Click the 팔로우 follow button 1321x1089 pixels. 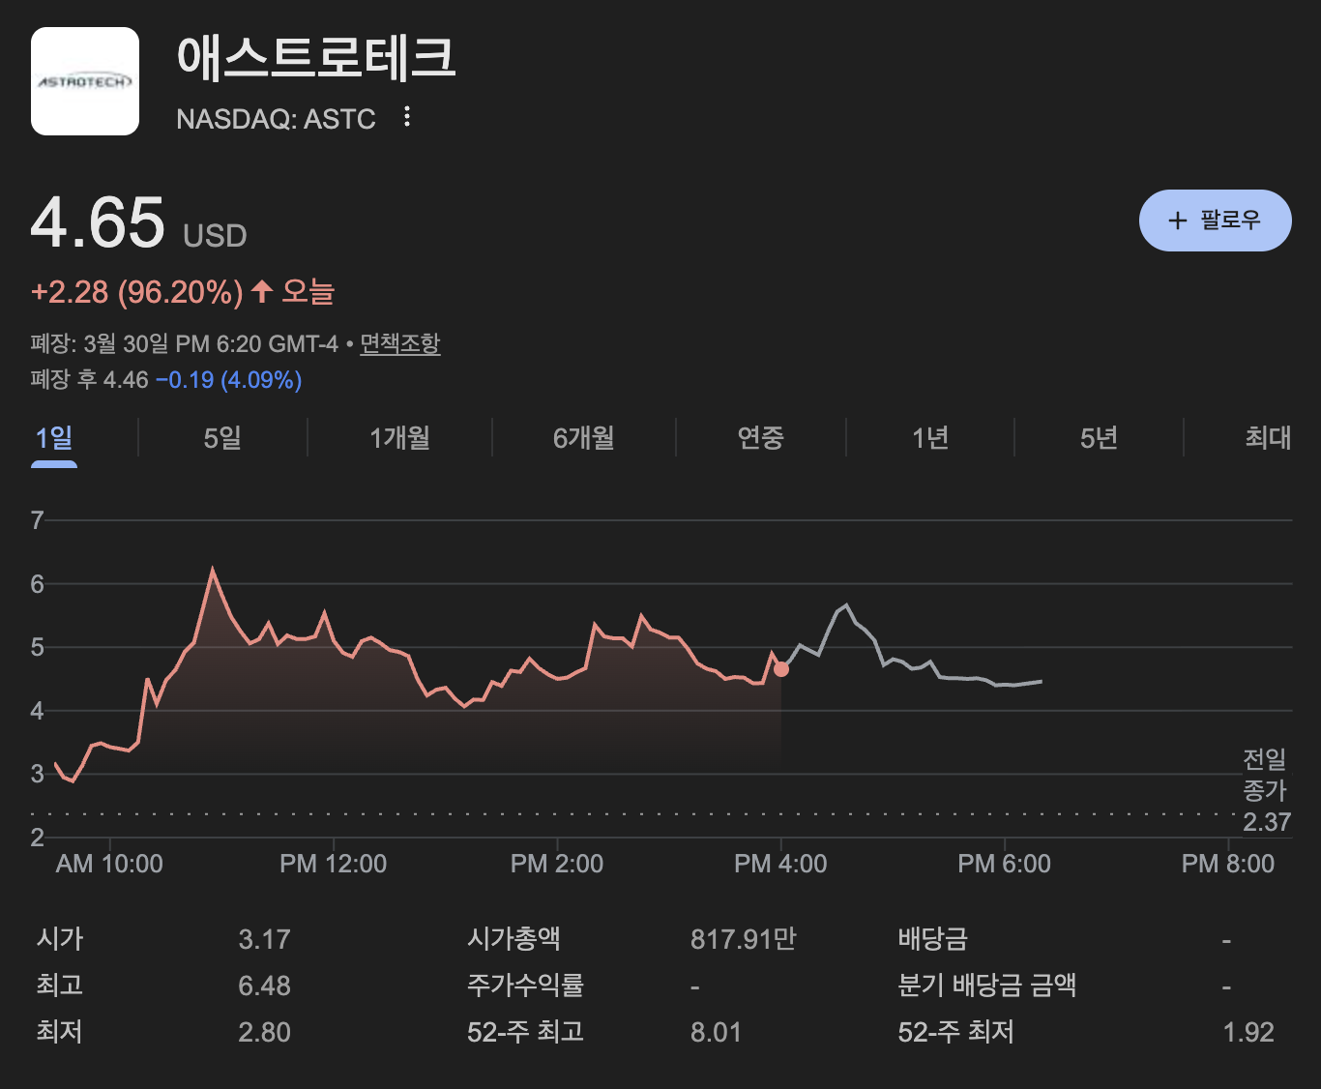tap(1216, 221)
